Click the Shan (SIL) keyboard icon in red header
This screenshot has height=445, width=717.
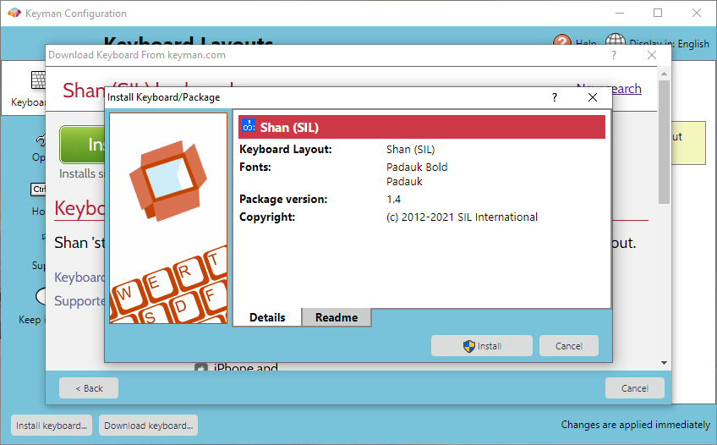click(x=249, y=126)
